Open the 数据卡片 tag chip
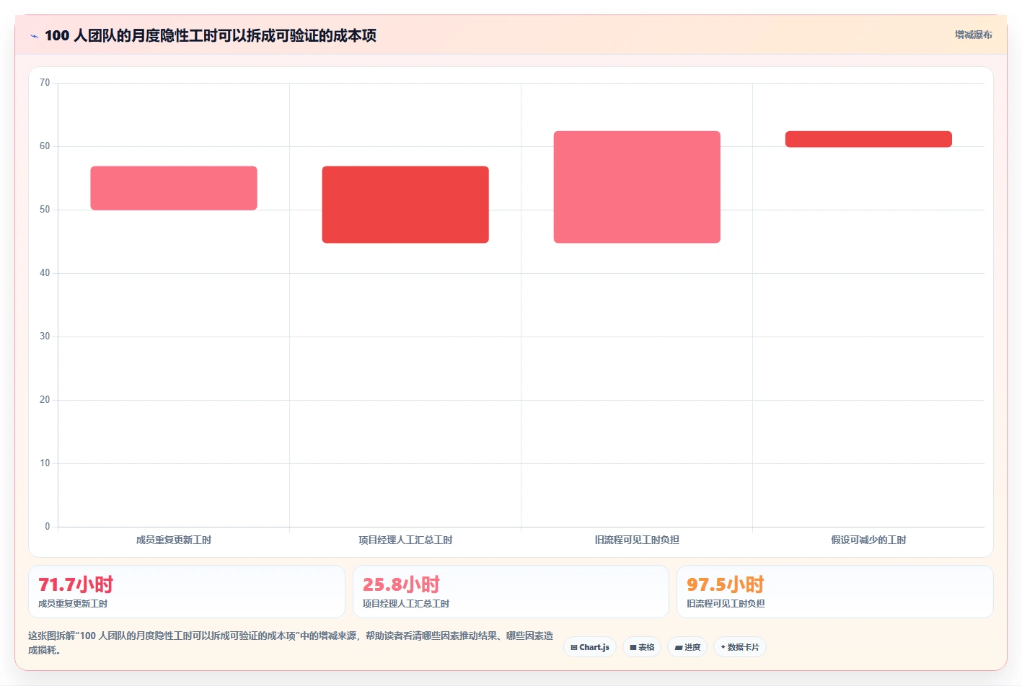 point(740,647)
